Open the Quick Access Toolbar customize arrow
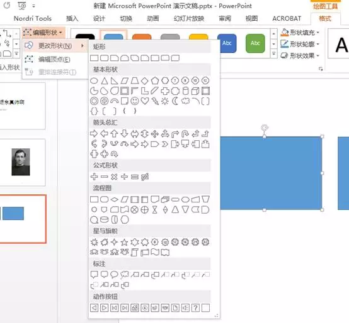The image size is (349, 323). 33,6
